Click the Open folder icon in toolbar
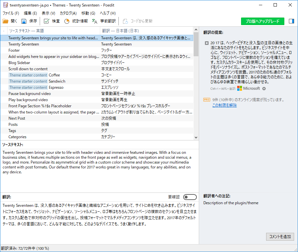Viewport: 298px width, 252px height. 5,21
